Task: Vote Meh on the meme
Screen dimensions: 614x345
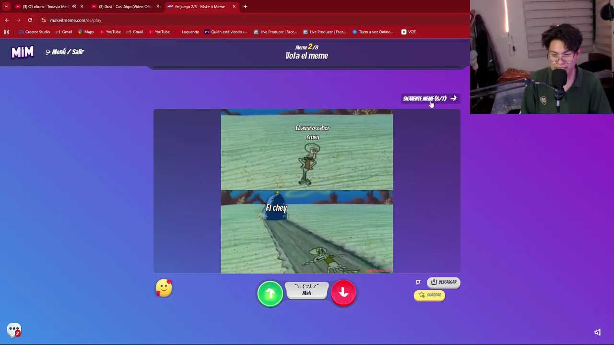Action: point(307,290)
